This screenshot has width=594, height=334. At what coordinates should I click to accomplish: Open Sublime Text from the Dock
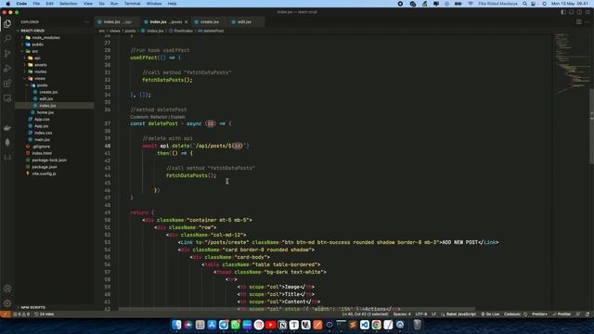(x=353, y=325)
